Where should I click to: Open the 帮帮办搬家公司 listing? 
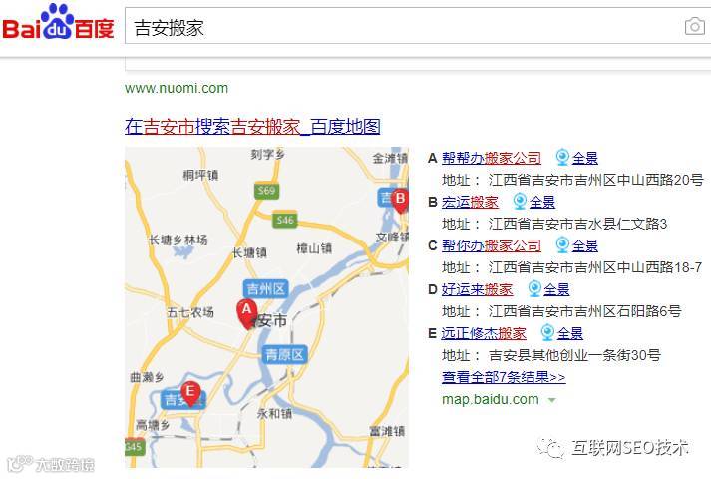[x=492, y=158]
